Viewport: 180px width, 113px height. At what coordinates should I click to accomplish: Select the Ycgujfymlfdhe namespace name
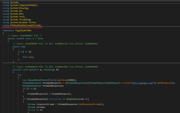click(x=23, y=31)
